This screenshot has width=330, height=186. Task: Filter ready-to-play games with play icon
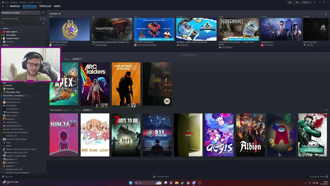pyautogui.click(x=44, y=19)
